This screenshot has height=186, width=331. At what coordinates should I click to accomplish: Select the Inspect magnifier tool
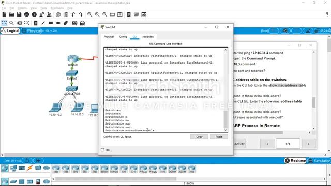(x=11, y=23)
